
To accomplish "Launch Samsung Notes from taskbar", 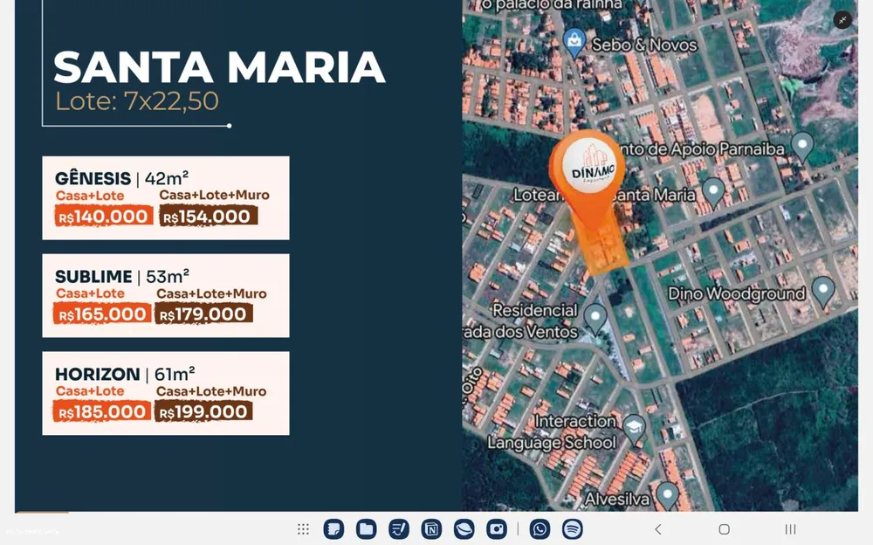I will click(x=333, y=528).
